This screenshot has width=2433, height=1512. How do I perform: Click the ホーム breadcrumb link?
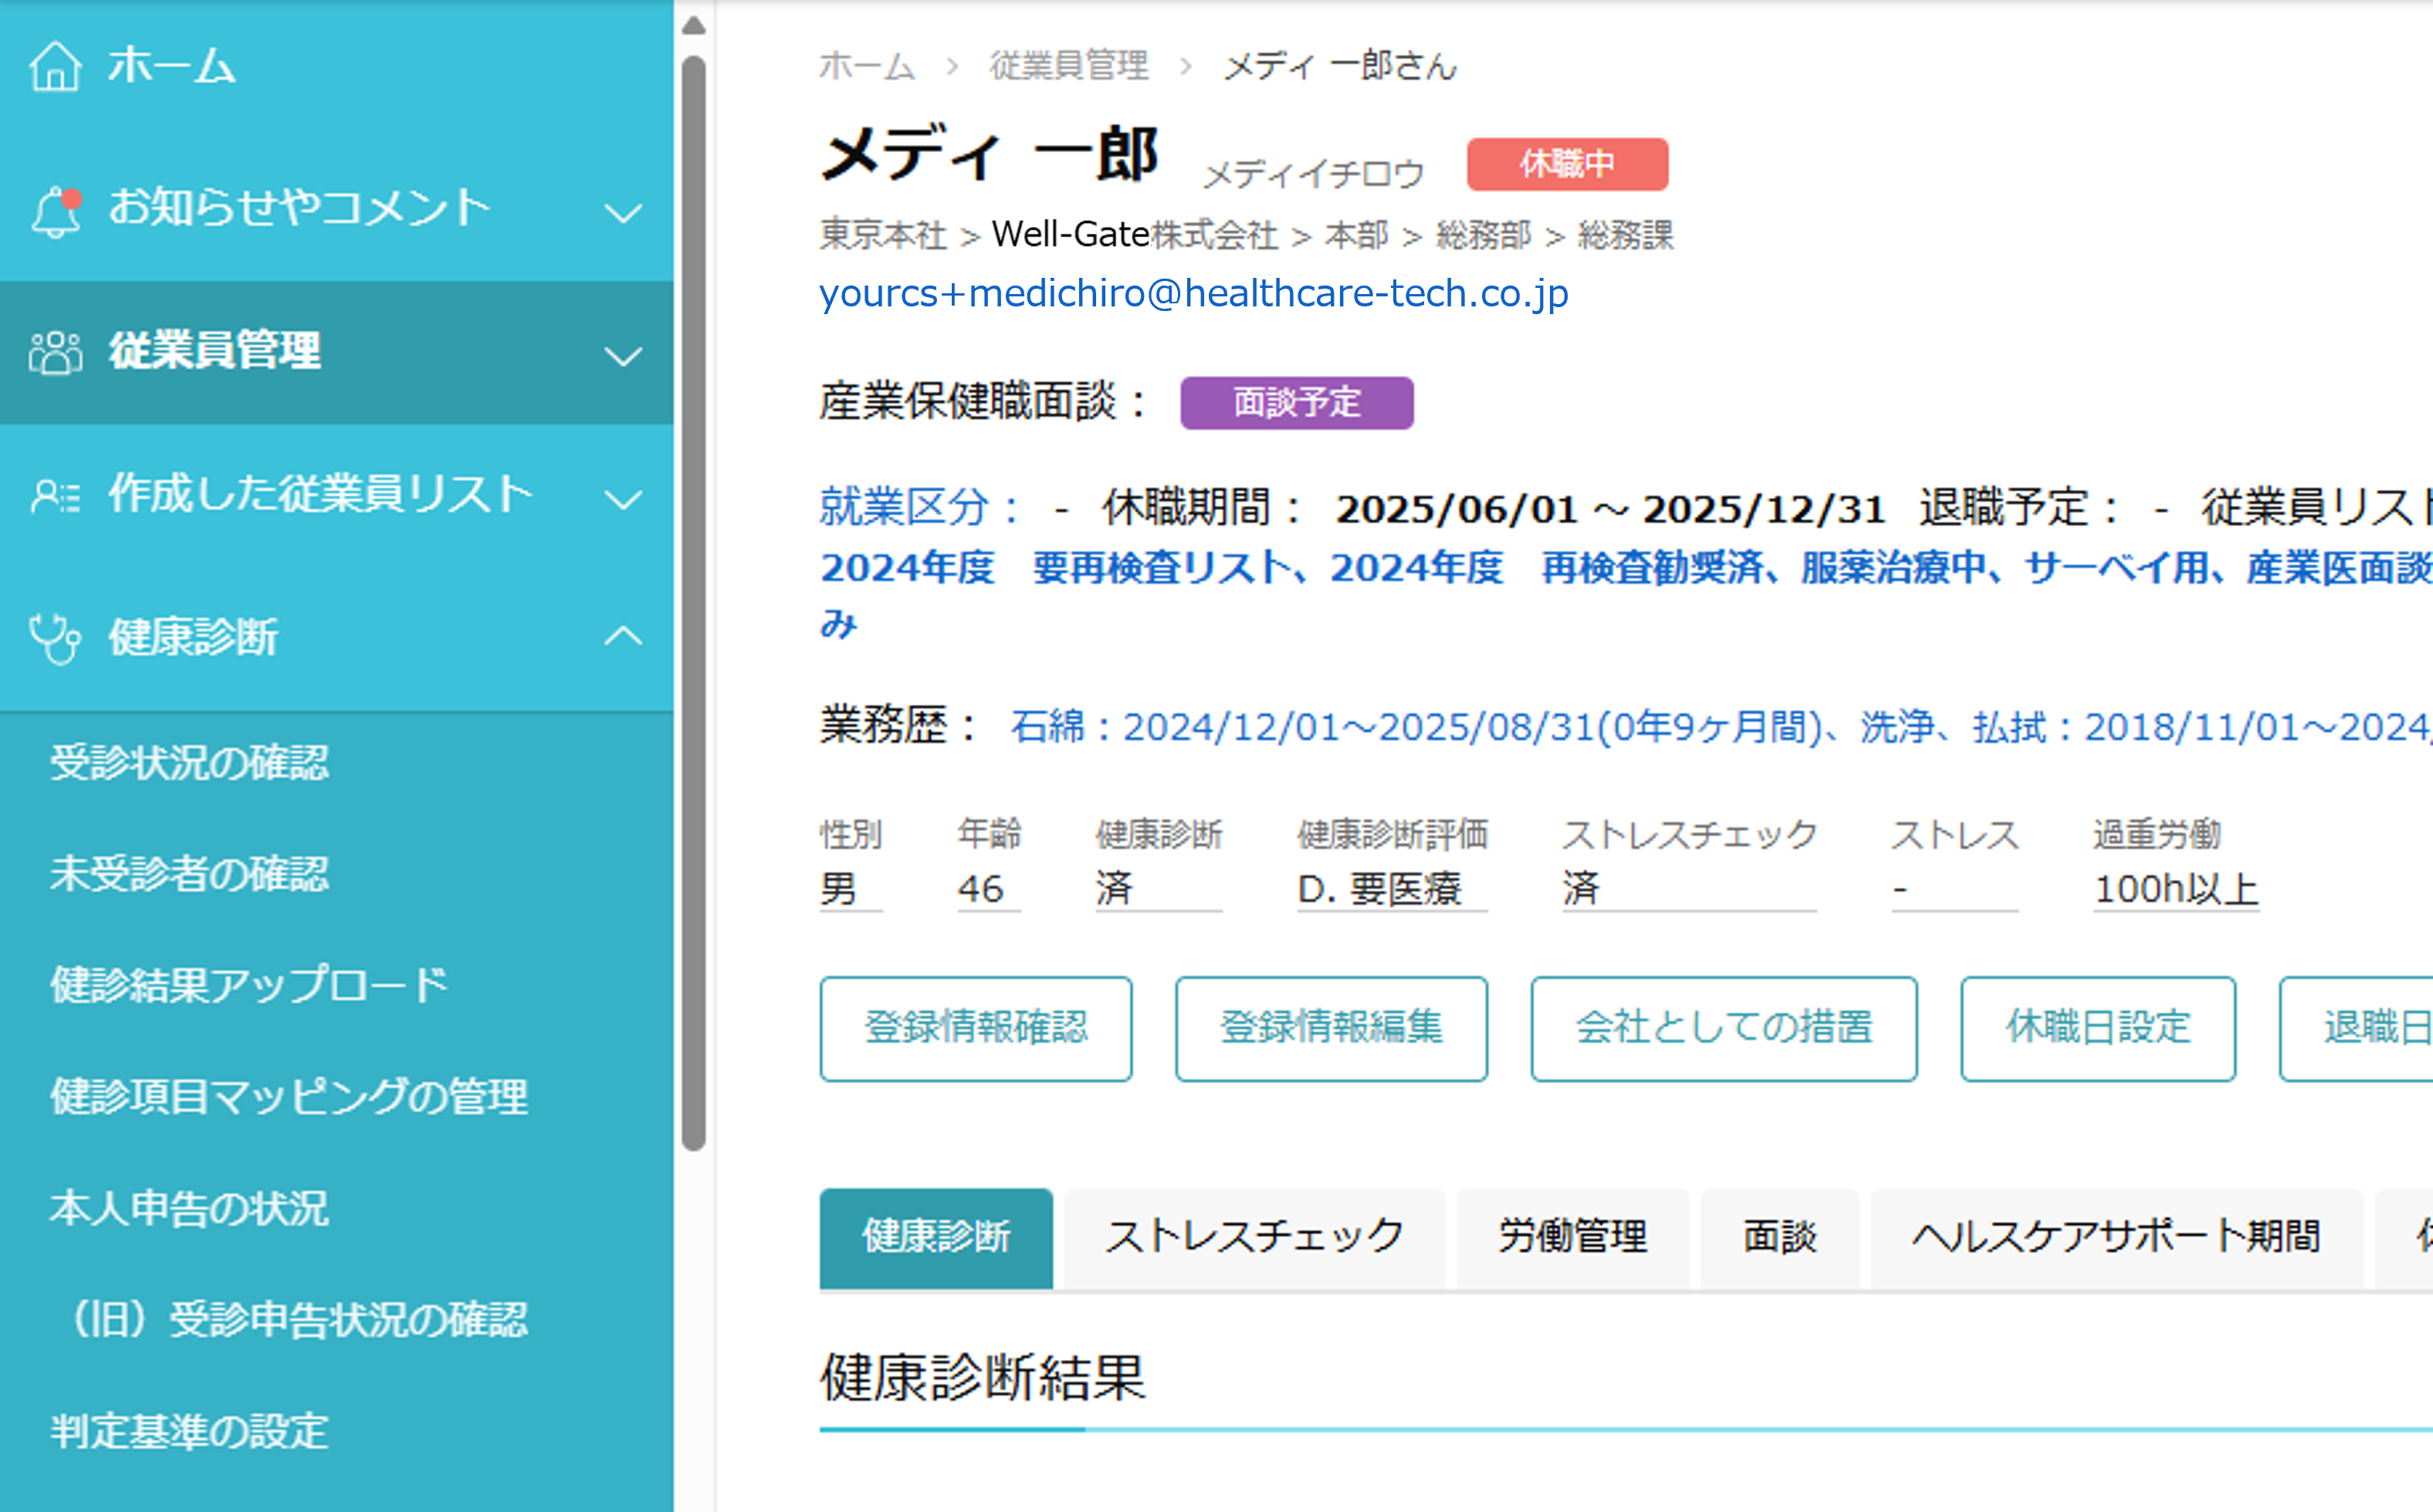tap(867, 66)
